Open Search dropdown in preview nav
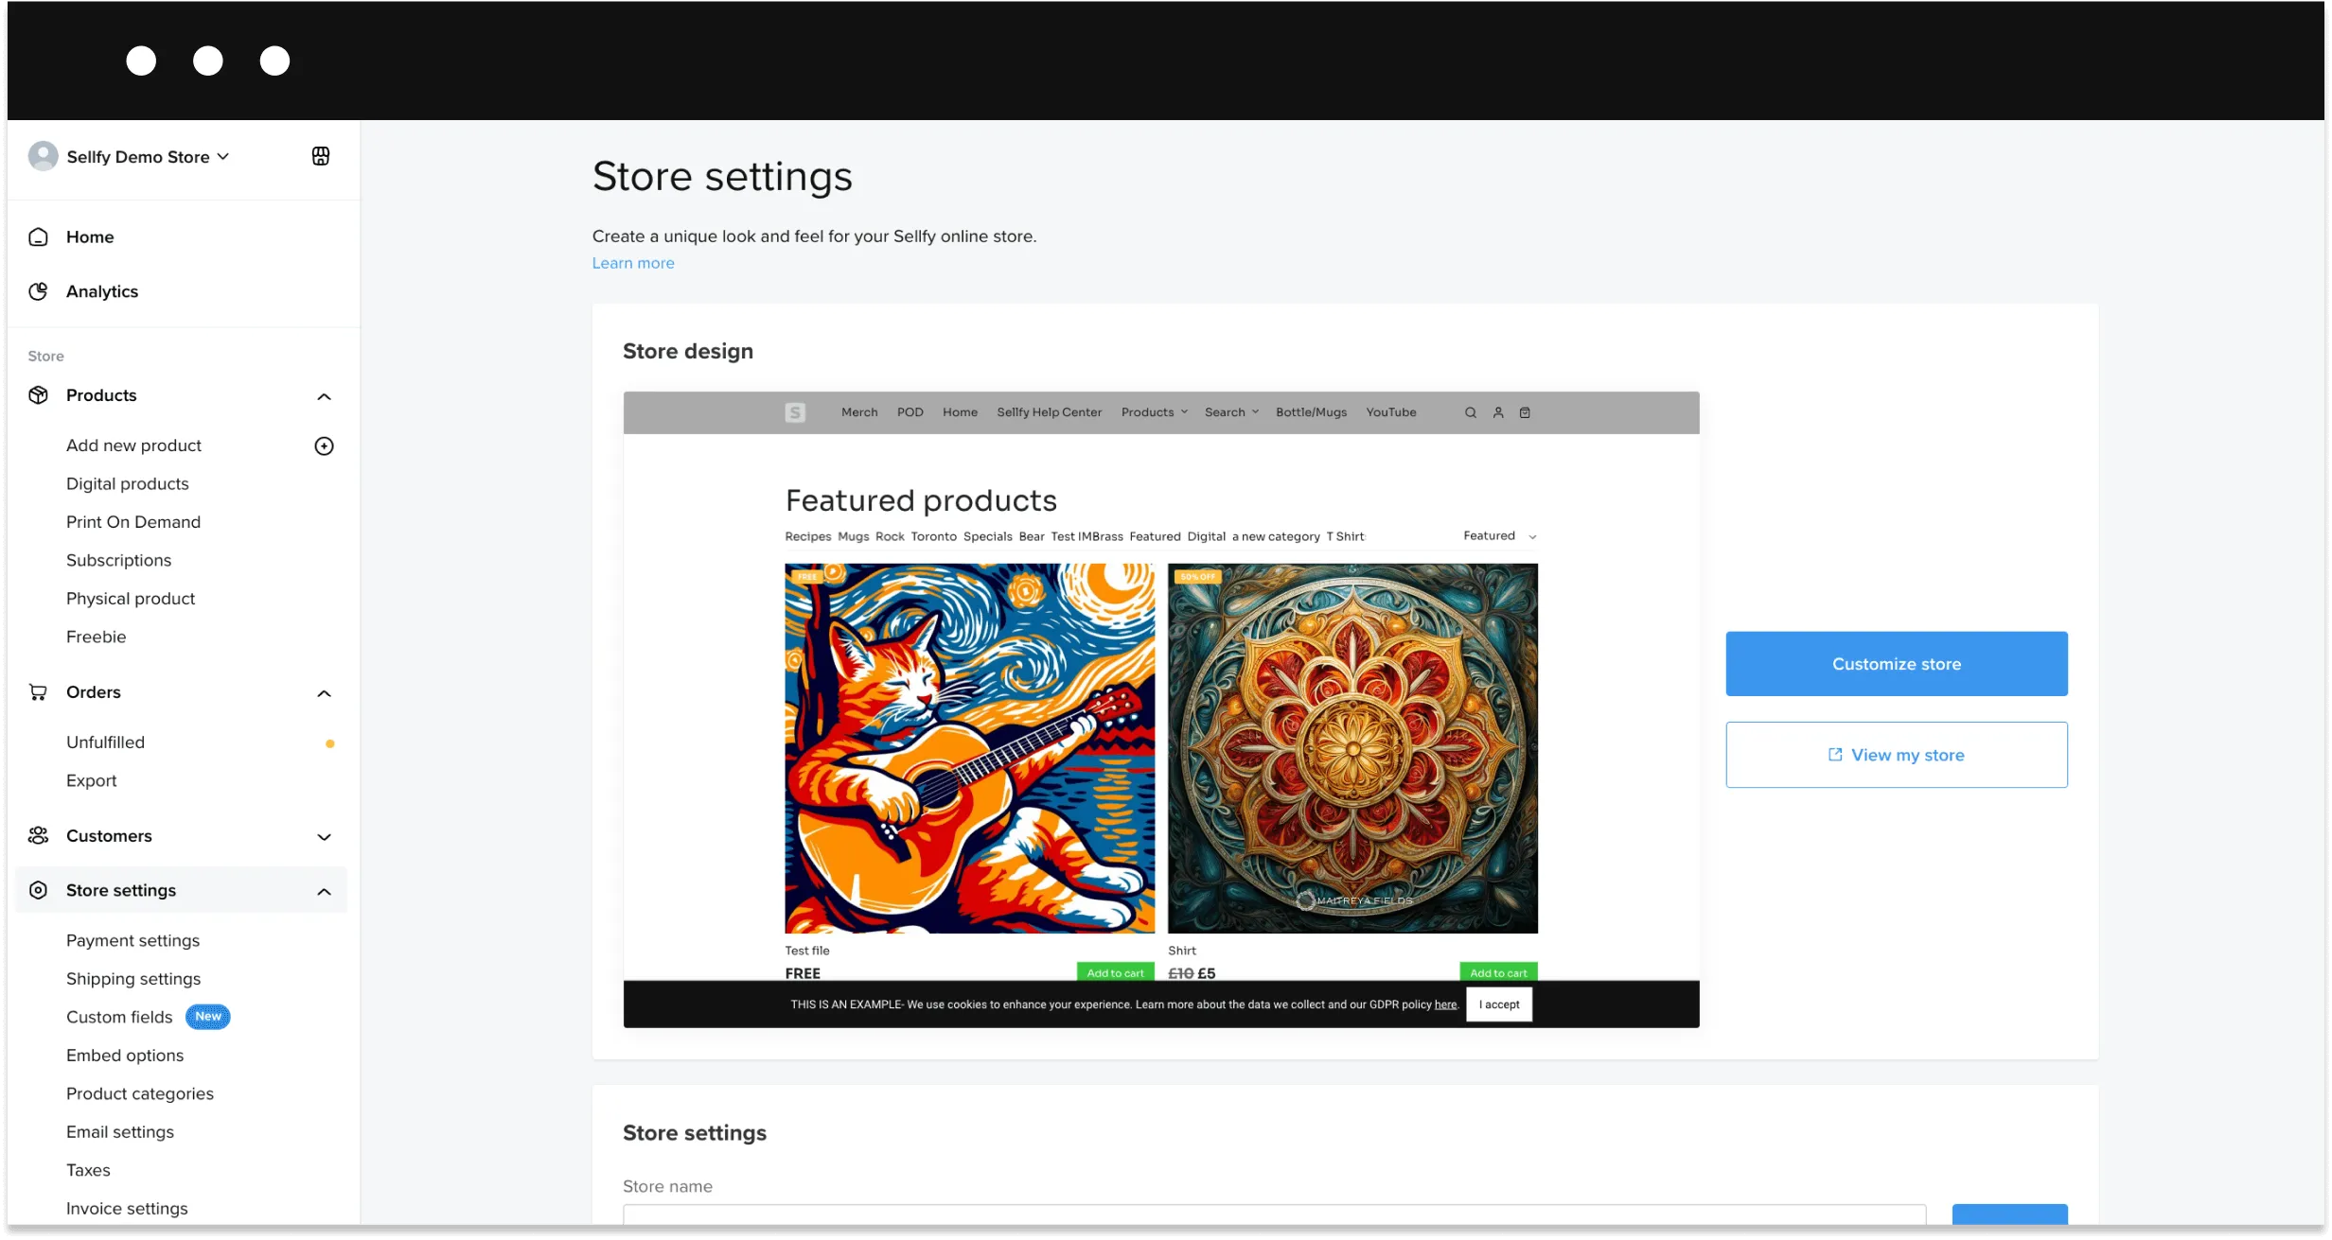The width and height of the screenshot is (2332, 1240). click(x=1231, y=412)
